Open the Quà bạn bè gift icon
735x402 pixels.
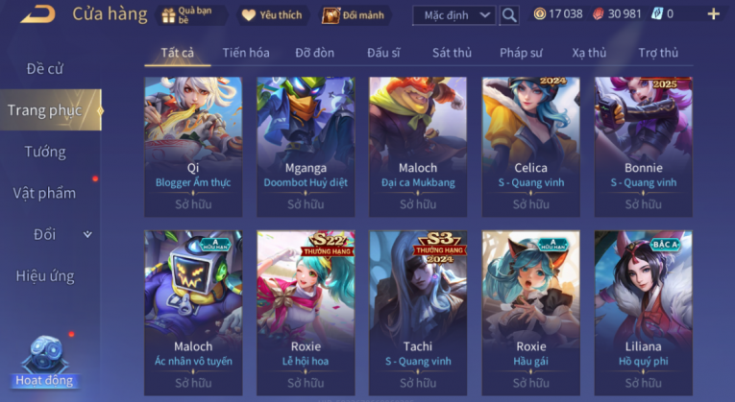pyautogui.click(x=168, y=16)
